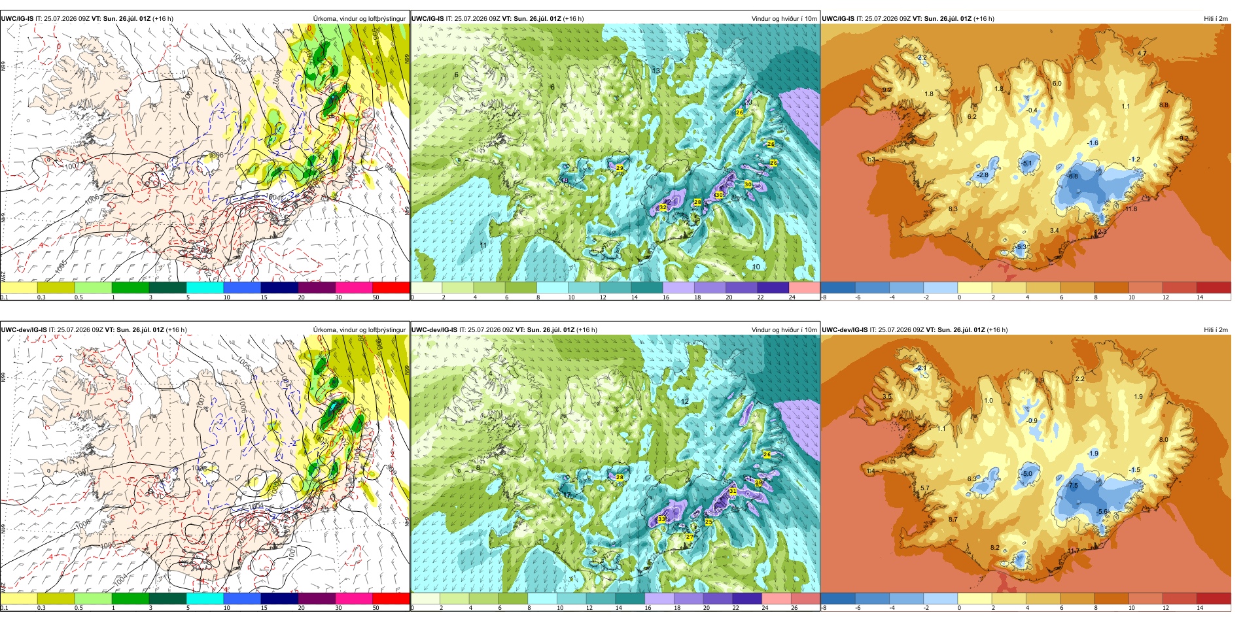Click the 3.5 value on the UWC-dev temperature map

[x=886, y=396]
